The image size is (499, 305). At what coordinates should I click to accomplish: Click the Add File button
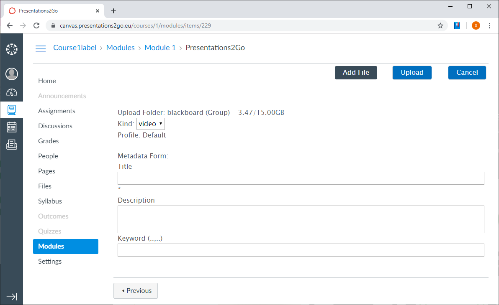(x=356, y=72)
